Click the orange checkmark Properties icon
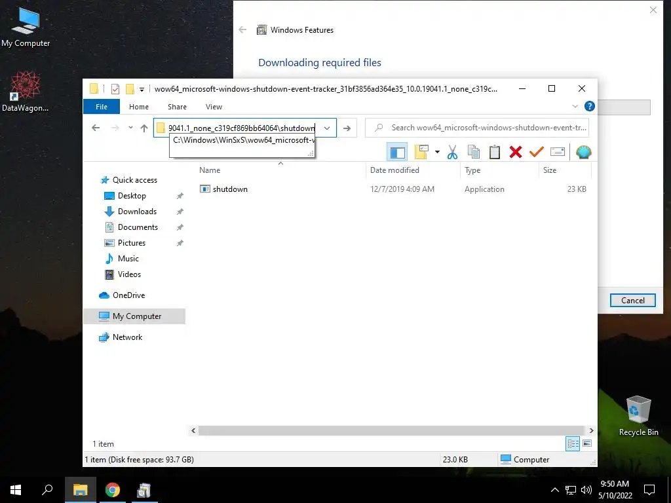Image resolution: width=671 pixels, height=503 pixels. [x=536, y=152]
